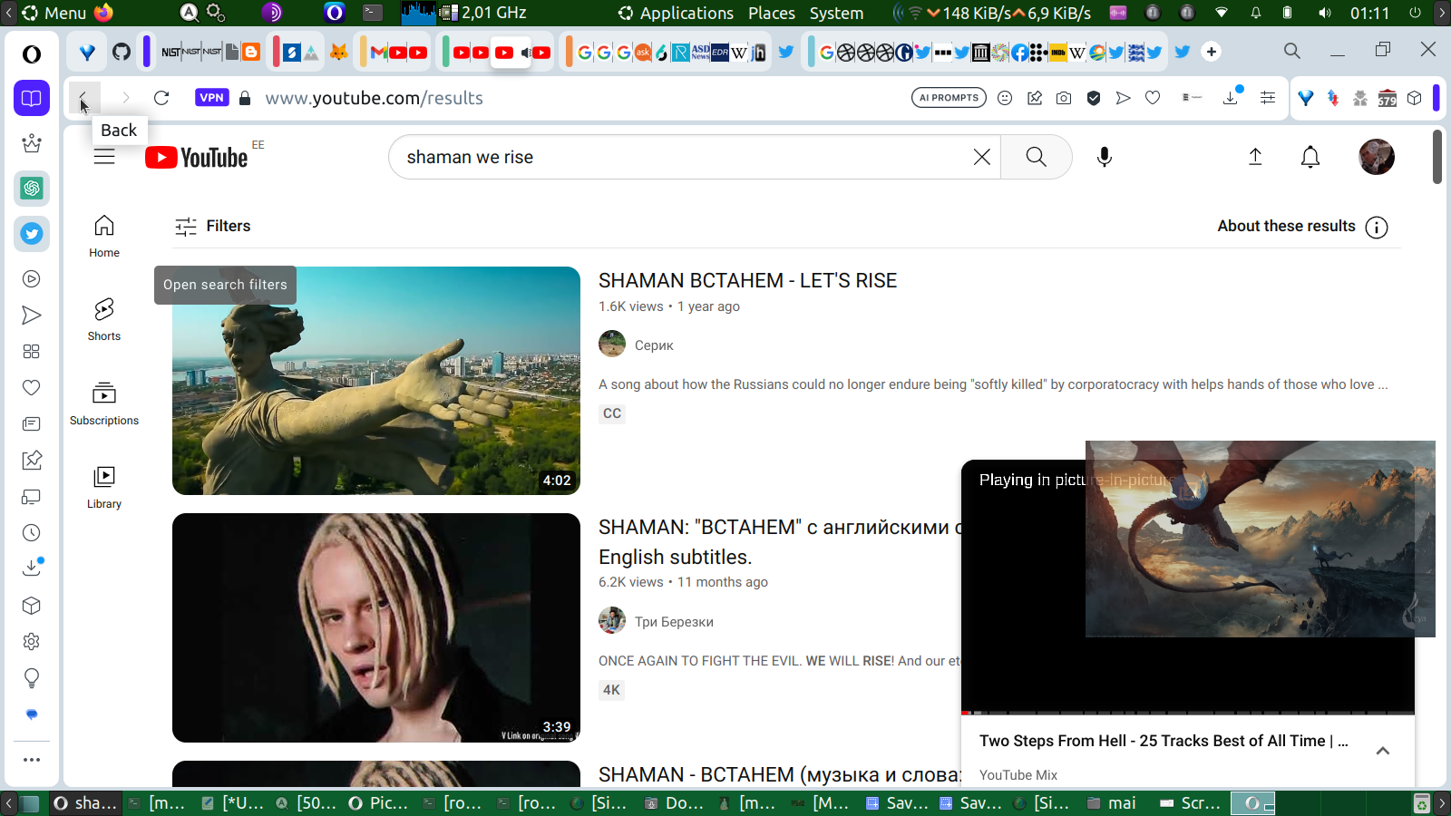The image size is (1451, 816).
Task: Click 'Two Steps From Hell' mini player title
Action: [1164, 741]
